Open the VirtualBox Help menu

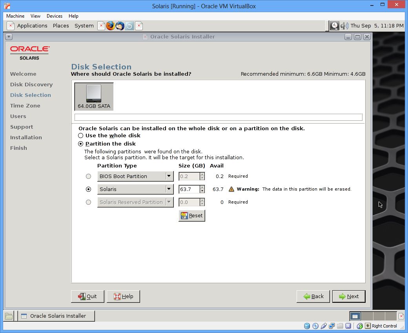pyautogui.click(x=73, y=16)
